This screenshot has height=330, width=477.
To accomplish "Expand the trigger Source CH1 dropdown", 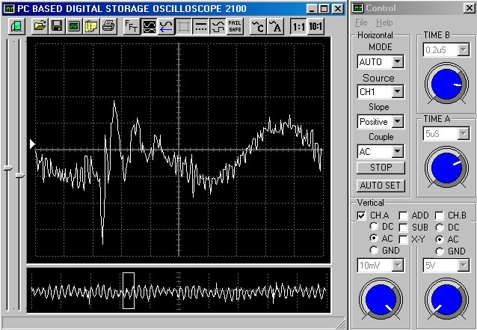I will click(x=397, y=91).
